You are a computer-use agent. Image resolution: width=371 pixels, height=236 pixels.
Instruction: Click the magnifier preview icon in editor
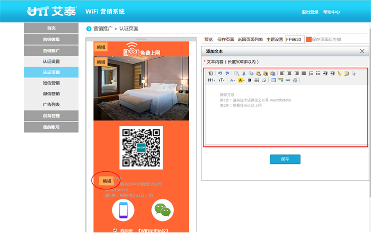tap(236, 73)
